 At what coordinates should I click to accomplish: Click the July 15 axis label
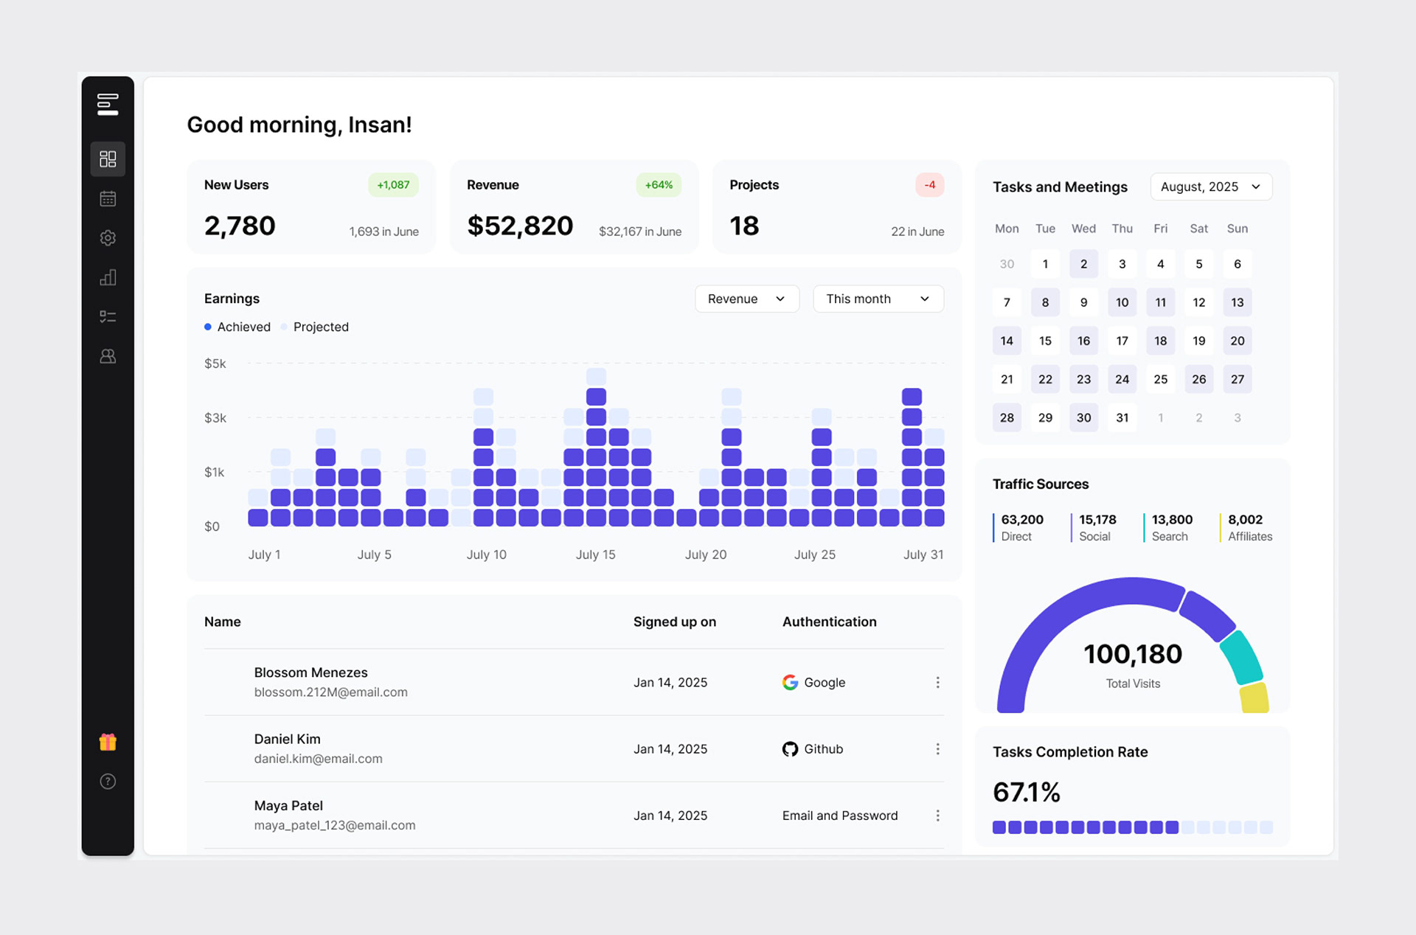coord(595,555)
